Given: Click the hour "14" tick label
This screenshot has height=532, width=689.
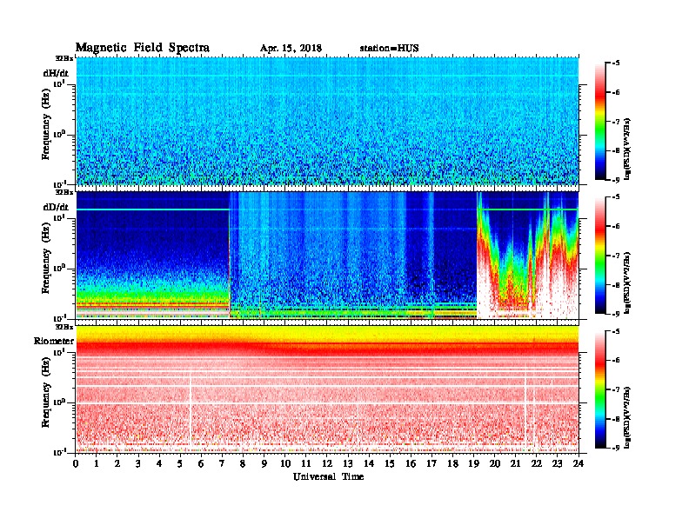Looking at the screenshot, I should [369, 463].
